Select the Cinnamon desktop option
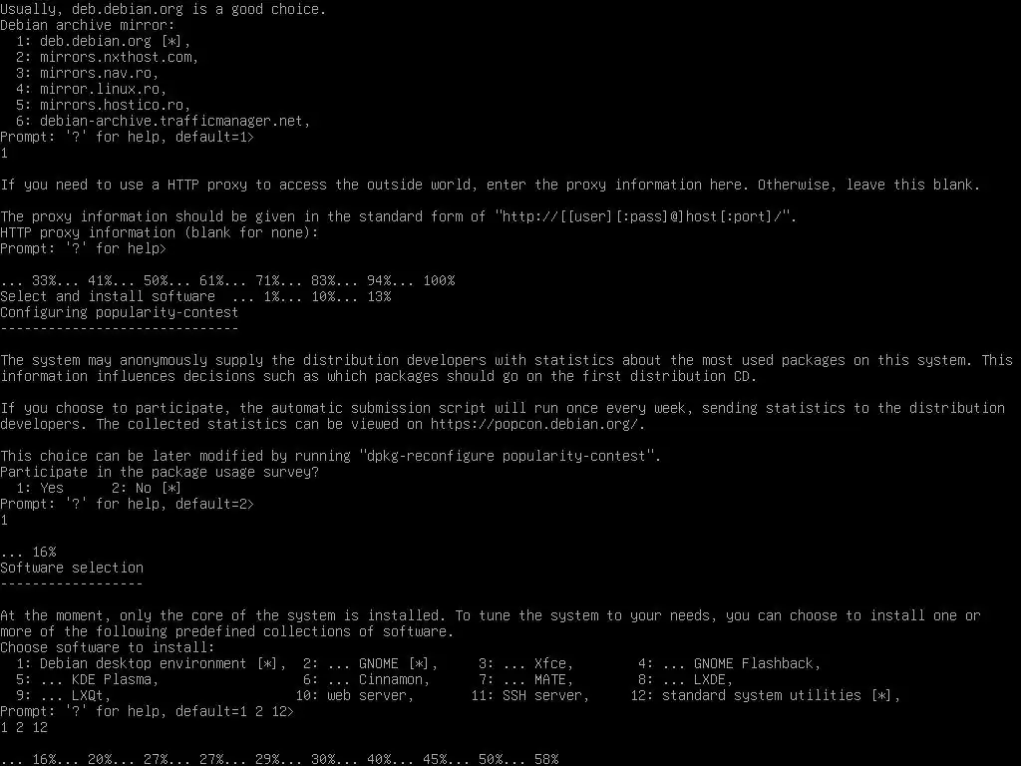Viewport: 1021px width, 766px height. pyautogui.click(x=367, y=679)
